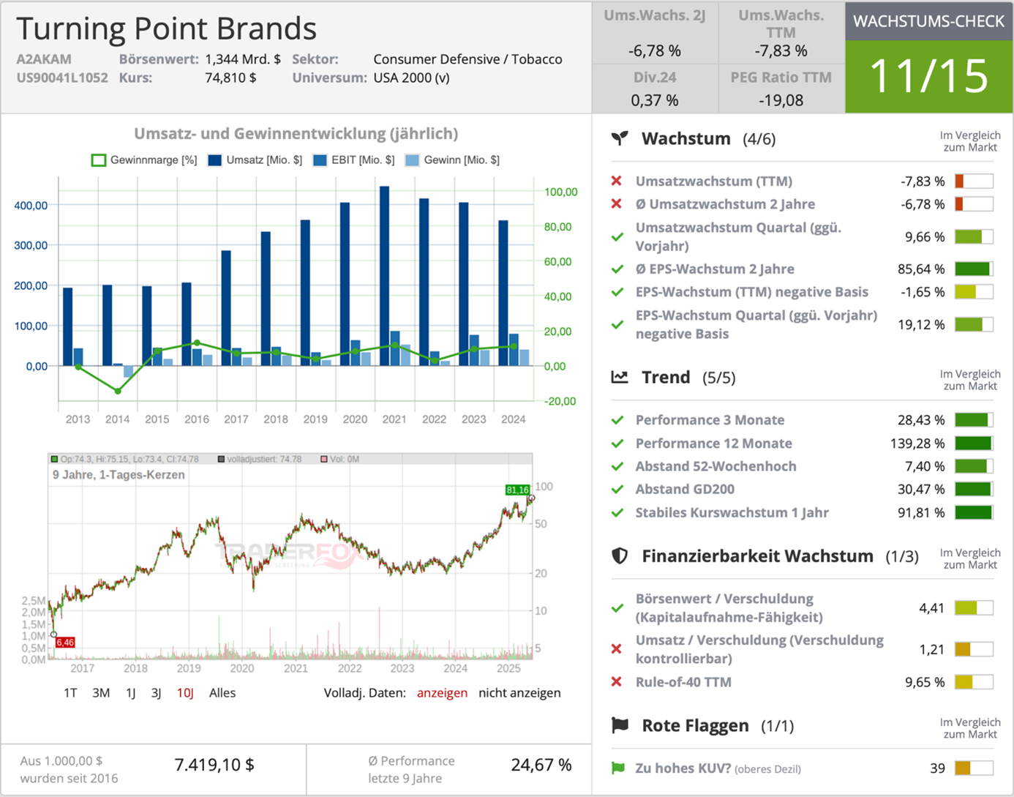Screen dimensions: 1014x797
Task: Click the Rule-of-40 TTM yellow market bar
Action: [974, 681]
